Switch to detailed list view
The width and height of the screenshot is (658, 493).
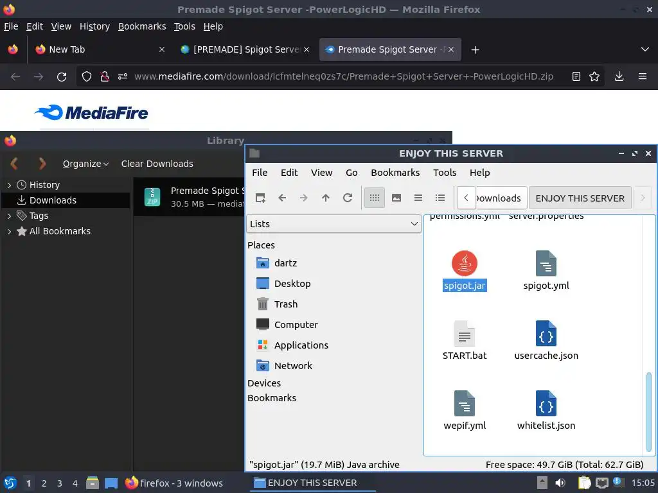click(x=440, y=198)
